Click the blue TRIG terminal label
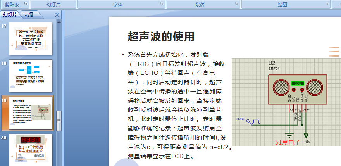This screenshot has height=166, width=341. click(240, 119)
